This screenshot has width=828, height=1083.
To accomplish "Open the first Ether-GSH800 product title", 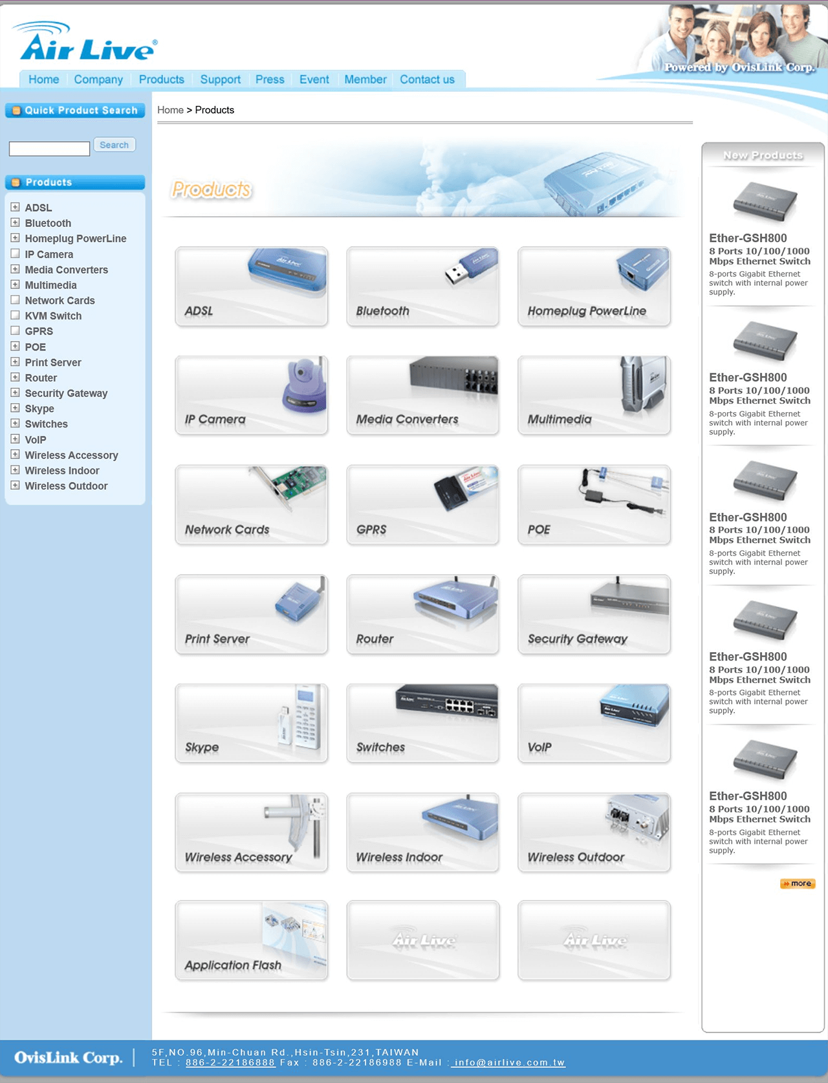I will 748,238.
